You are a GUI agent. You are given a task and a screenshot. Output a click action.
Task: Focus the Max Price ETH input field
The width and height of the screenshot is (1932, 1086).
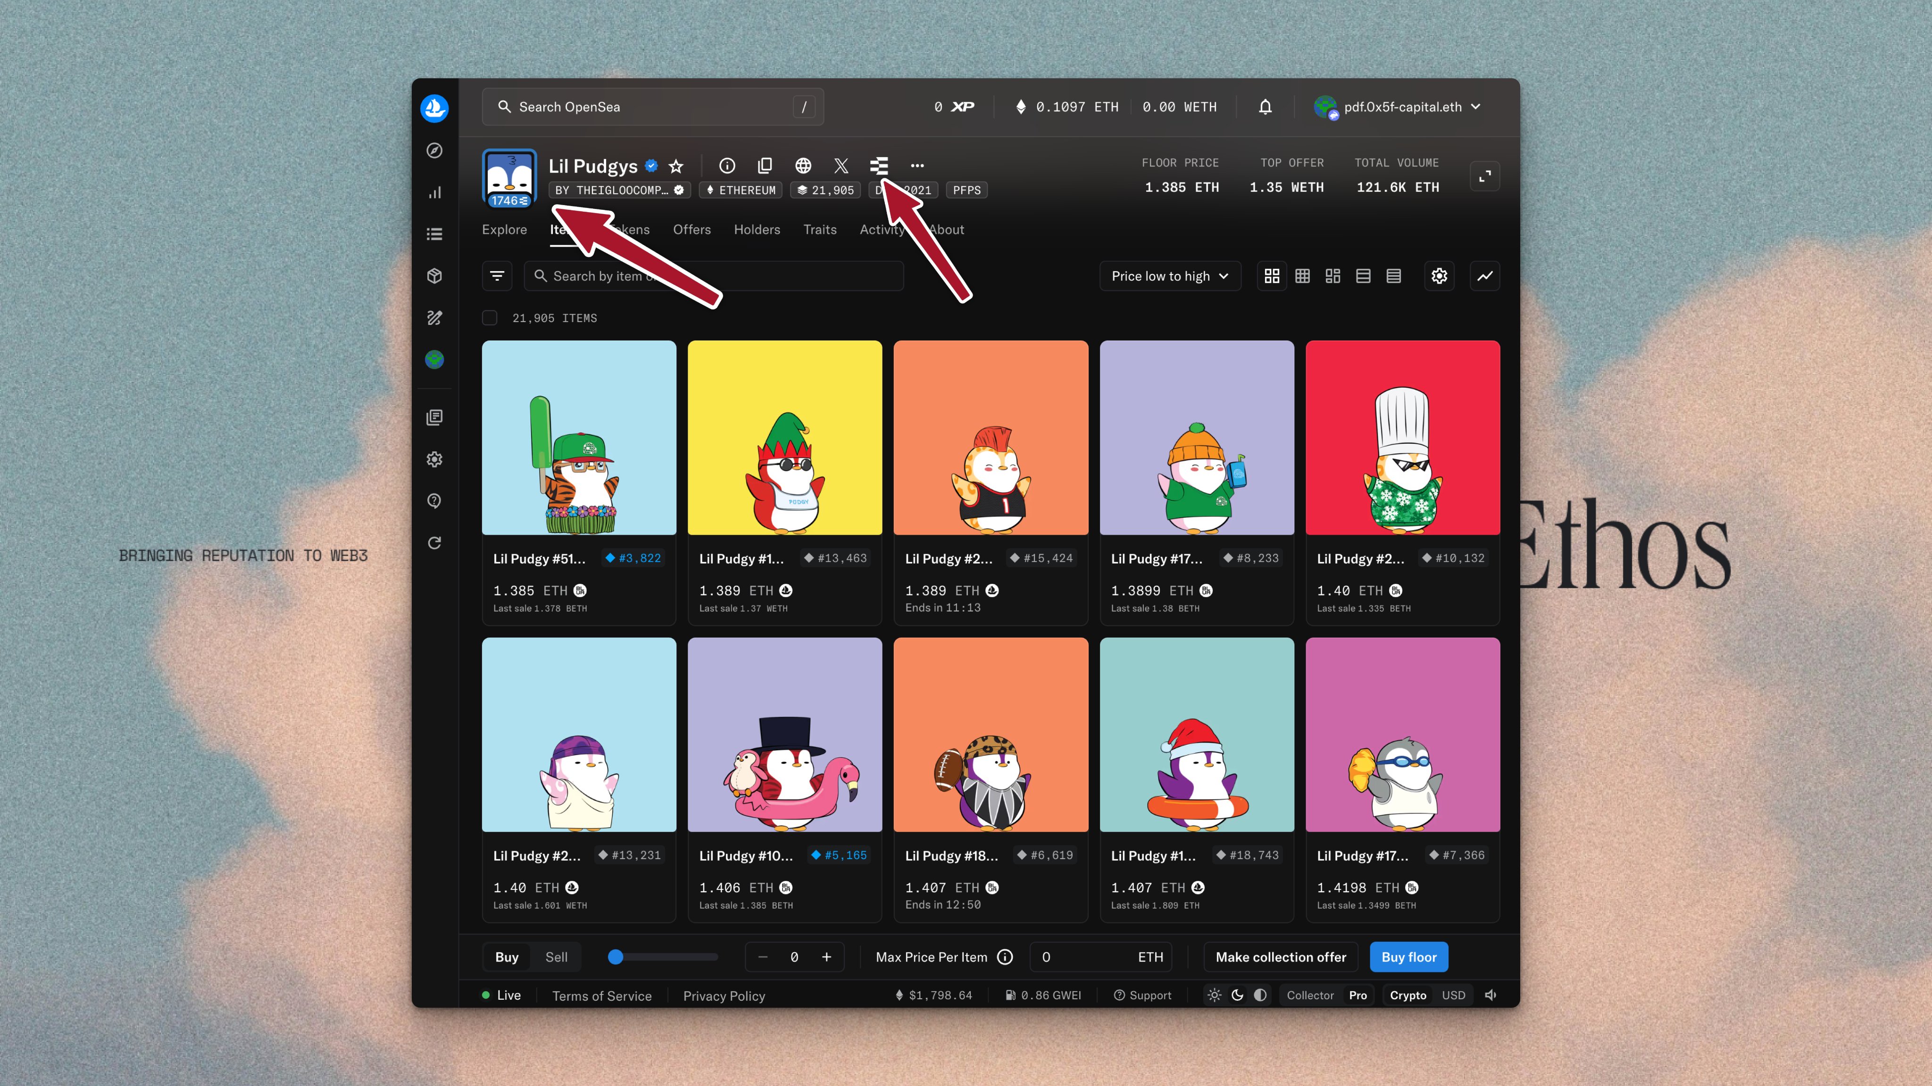pyautogui.click(x=1100, y=957)
